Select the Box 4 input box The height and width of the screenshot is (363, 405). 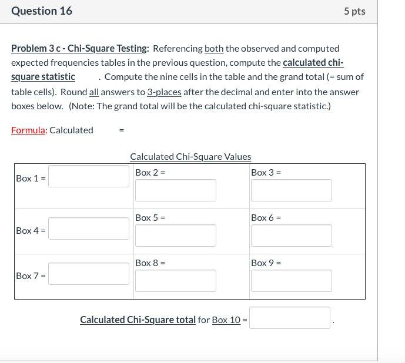[89, 228]
